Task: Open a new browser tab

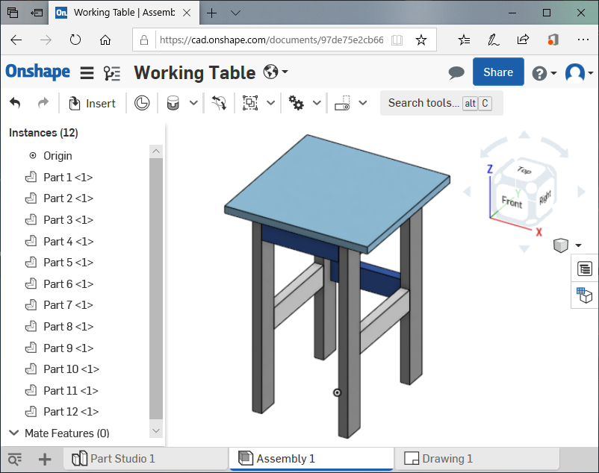Action: [x=211, y=13]
